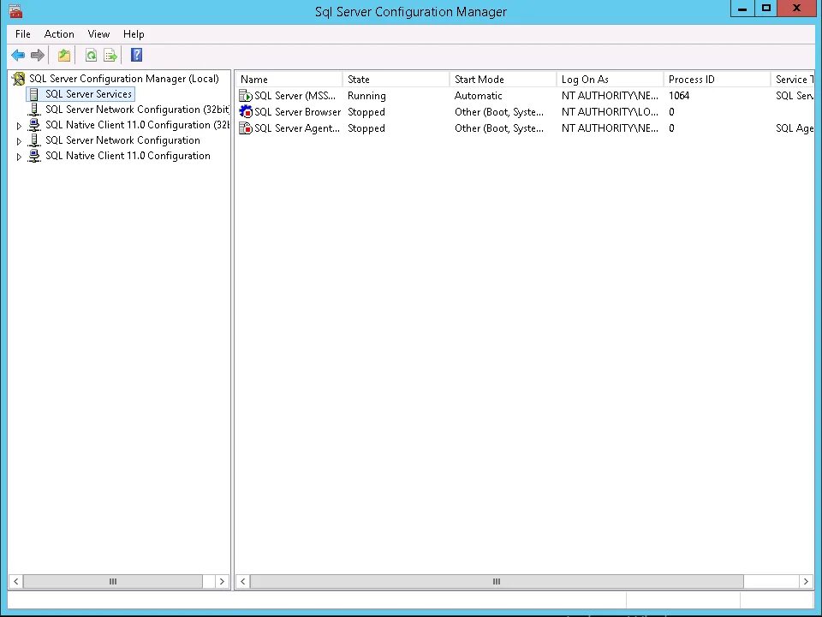Click the SQL Server Services tree icon
This screenshot has width=822, height=617.
pyautogui.click(x=33, y=94)
